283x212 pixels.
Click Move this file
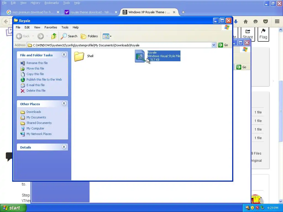(x=35, y=68)
